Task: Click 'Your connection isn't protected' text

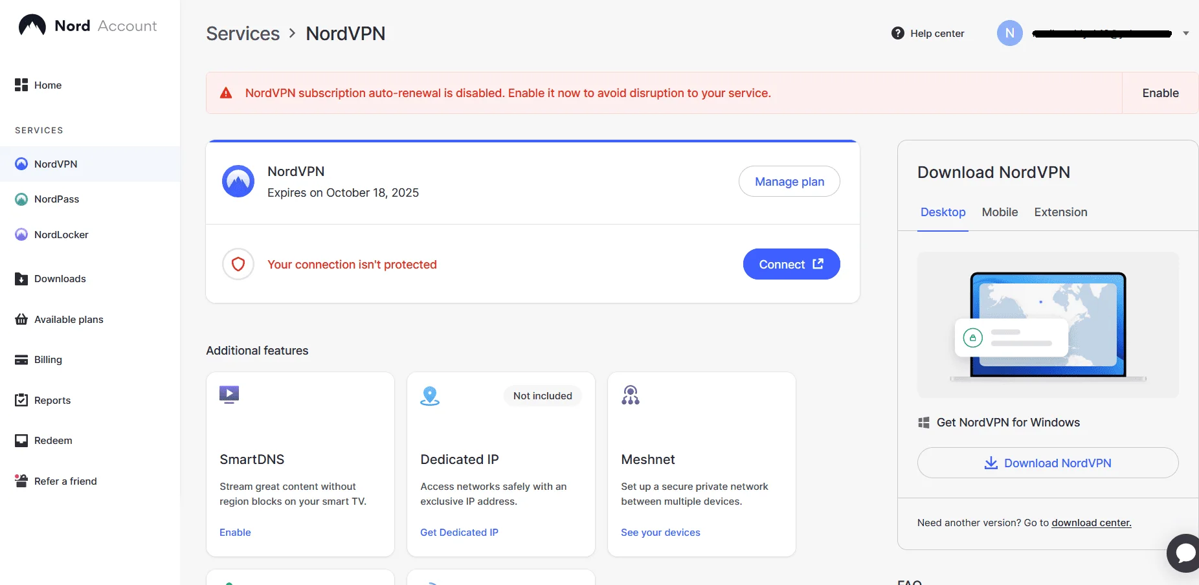Action: click(x=352, y=265)
